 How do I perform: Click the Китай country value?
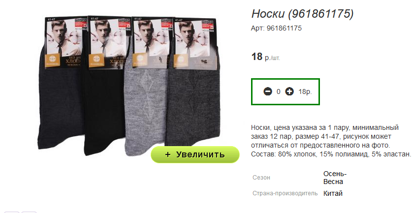coord(333,193)
